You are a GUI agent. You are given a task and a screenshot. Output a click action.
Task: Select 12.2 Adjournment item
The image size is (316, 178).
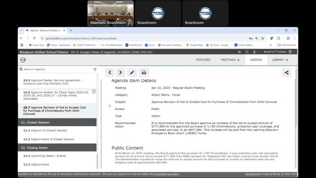point(57,165)
